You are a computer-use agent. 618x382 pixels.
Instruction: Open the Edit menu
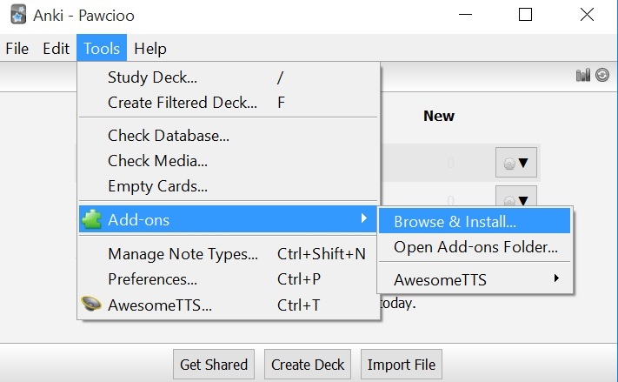point(56,49)
